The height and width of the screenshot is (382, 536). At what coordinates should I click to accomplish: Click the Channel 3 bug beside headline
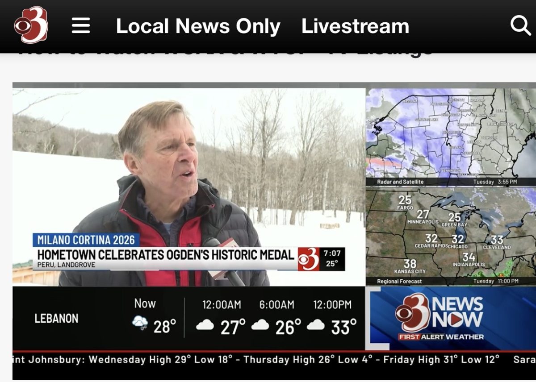tap(309, 259)
